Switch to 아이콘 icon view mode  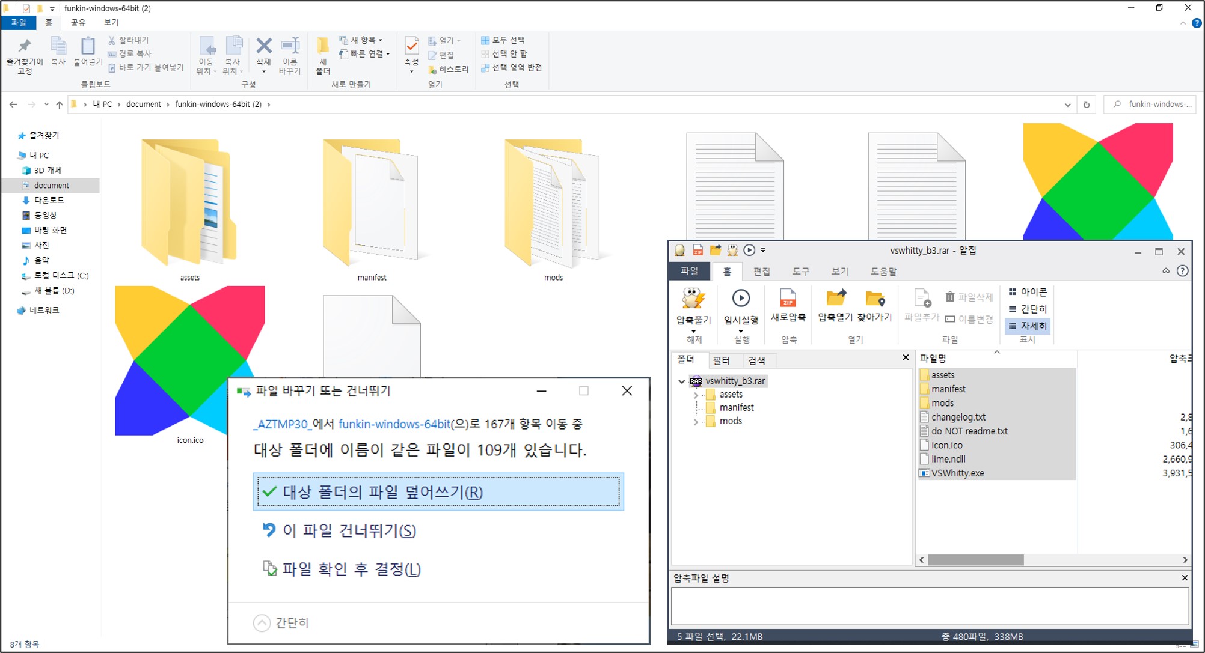pyautogui.click(x=1028, y=292)
